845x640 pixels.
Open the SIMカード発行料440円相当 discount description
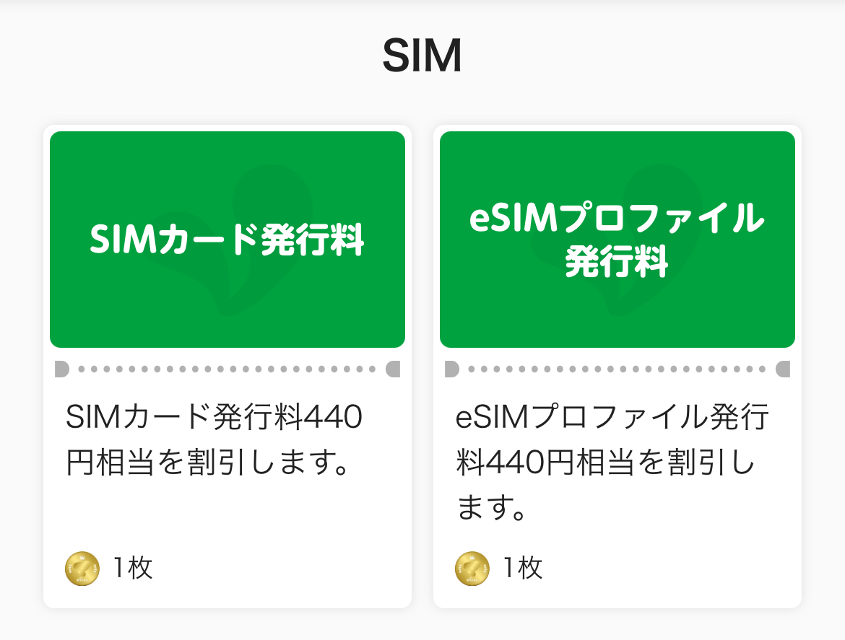click(214, 439)
